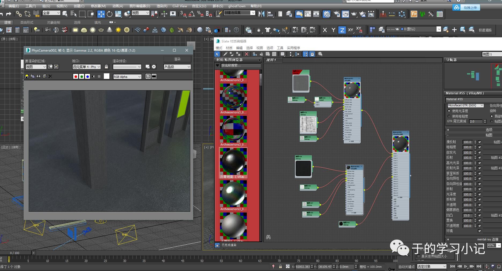Open the 要渲染的区域 视图 dropdown
Viewport: 502px width, 271px height.
point(36,67)
